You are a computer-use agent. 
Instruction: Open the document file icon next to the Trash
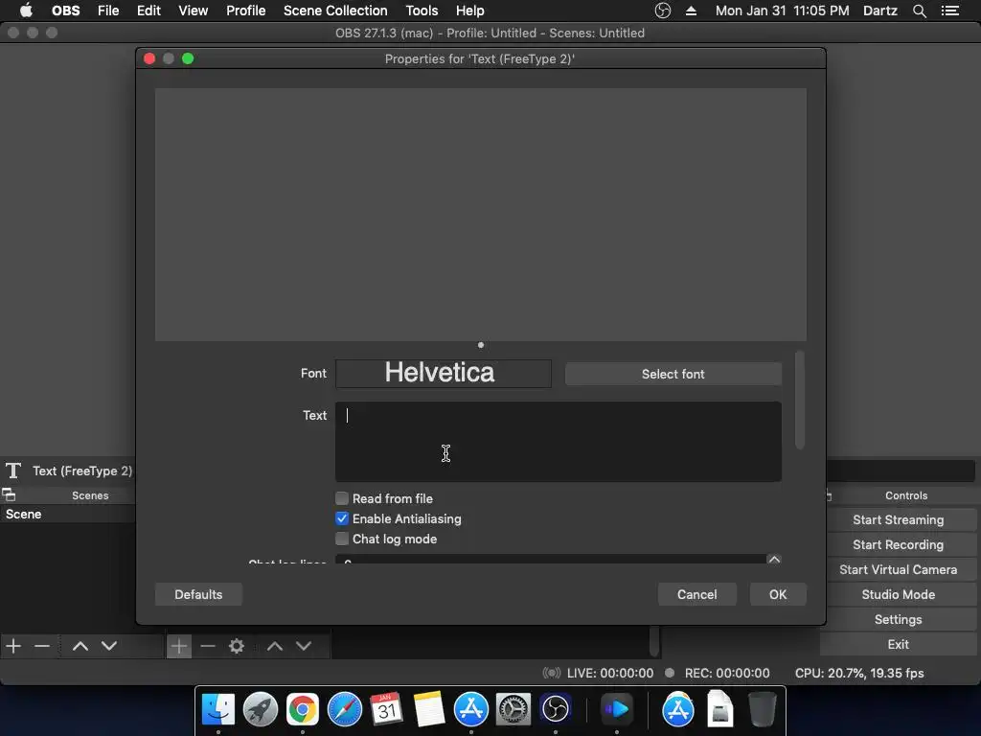coord(720,709)
